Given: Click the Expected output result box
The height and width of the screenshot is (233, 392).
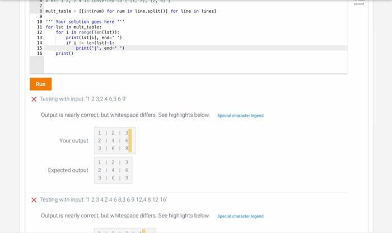Looking at the screenshot, I should coord(113,170).
